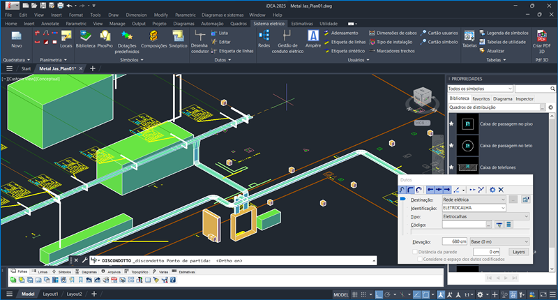Open the Estimativas ribbon tab
Screen dimensions: 558x300
[301, 23]
